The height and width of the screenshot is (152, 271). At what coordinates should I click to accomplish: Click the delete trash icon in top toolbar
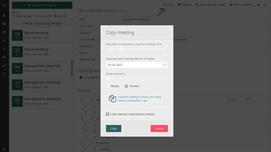coord(258,5)
